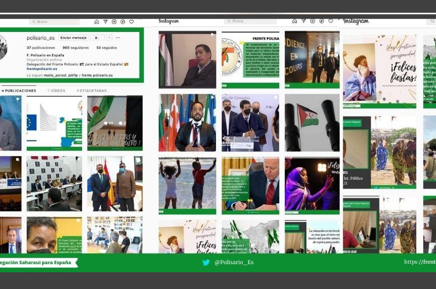Click Twitter bird icon beside @Polisario_Es
This screenshot has height=289, width=436.
[x=206, y=262]
